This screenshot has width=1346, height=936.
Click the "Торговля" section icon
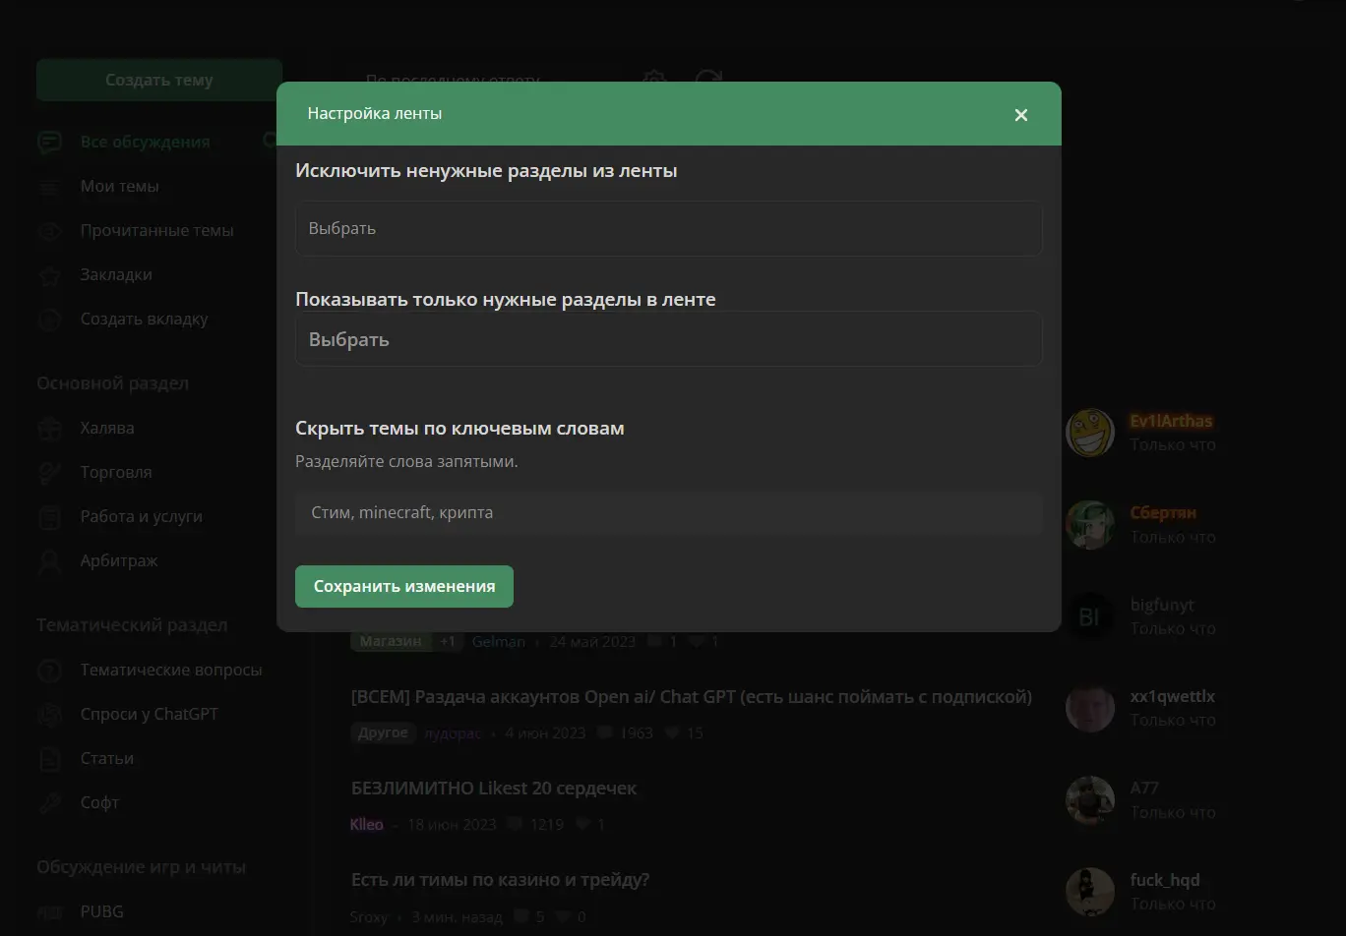click(50, 473)
